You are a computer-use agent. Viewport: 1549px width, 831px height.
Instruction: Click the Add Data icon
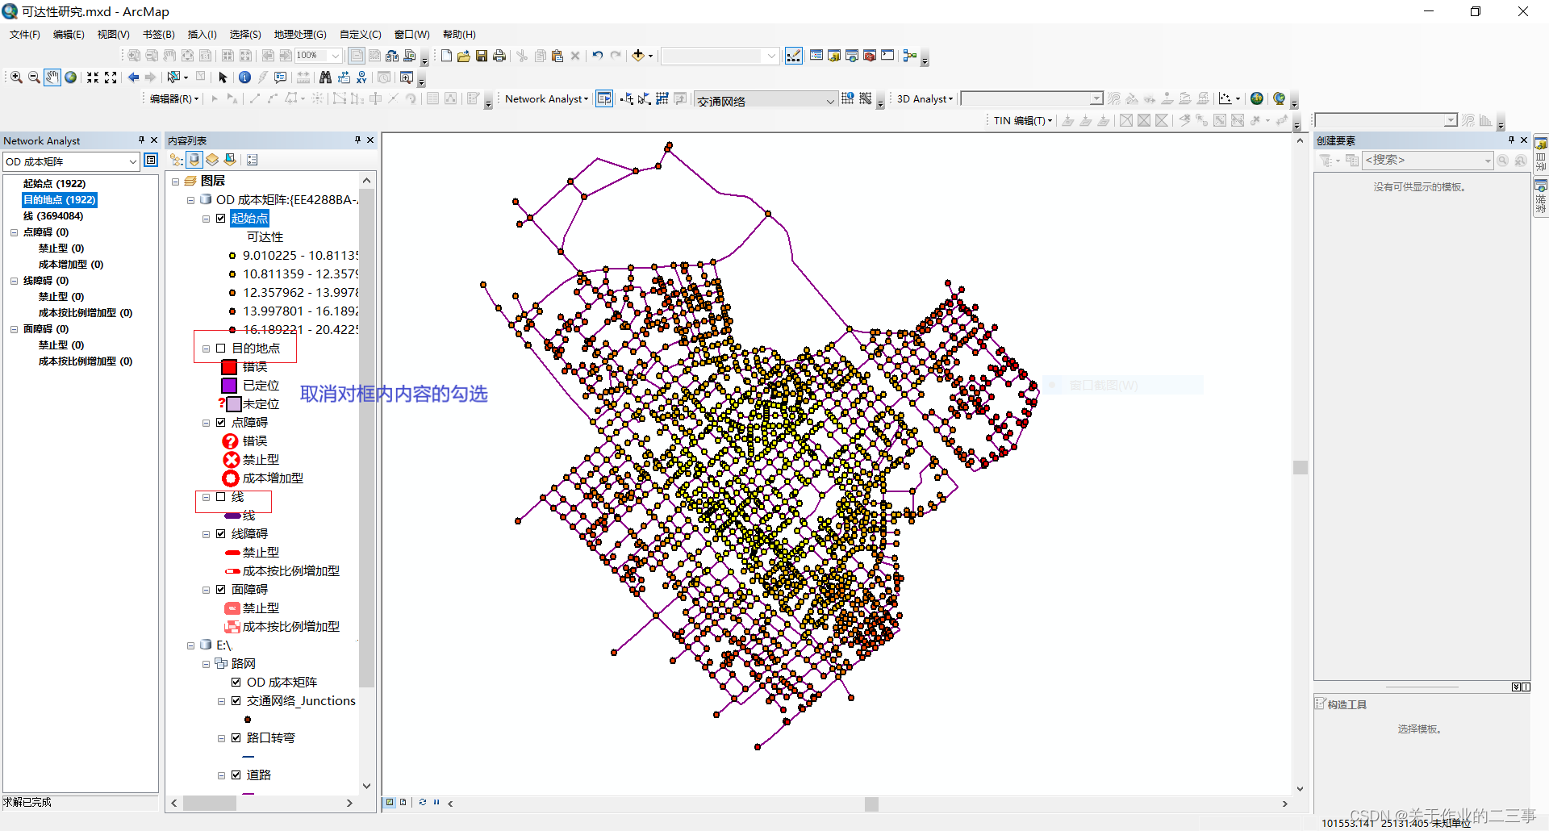[638, 56]
